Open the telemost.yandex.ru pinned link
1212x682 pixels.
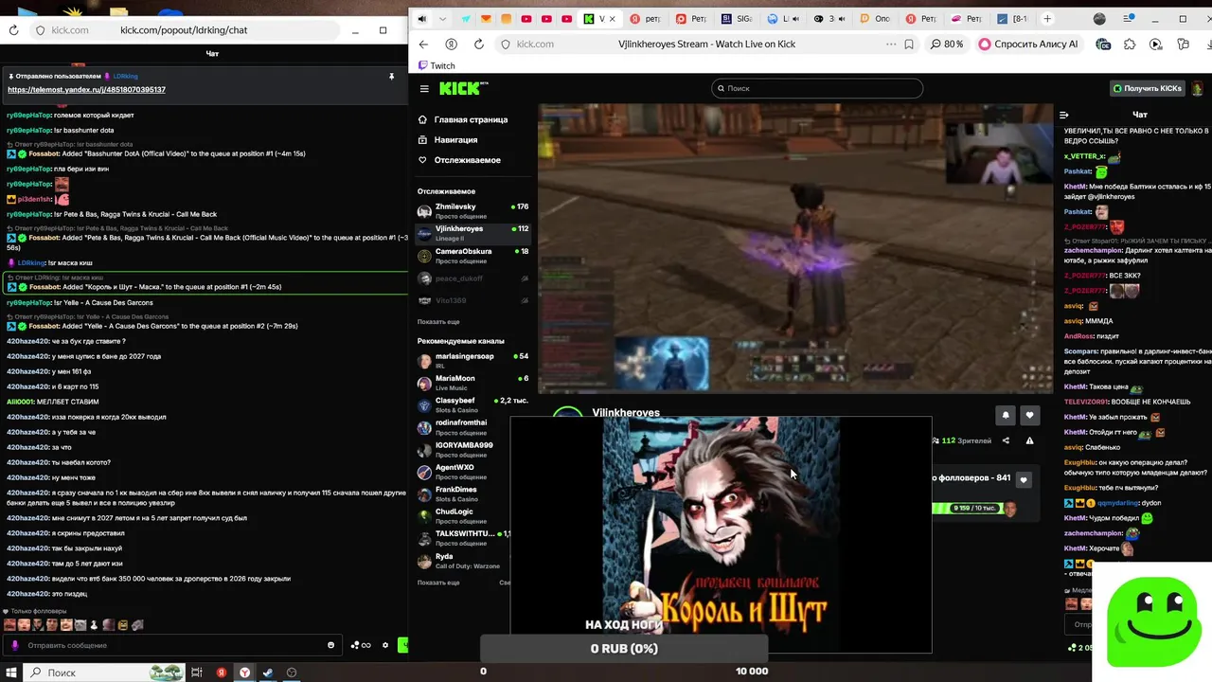click(x=86, y=89)
